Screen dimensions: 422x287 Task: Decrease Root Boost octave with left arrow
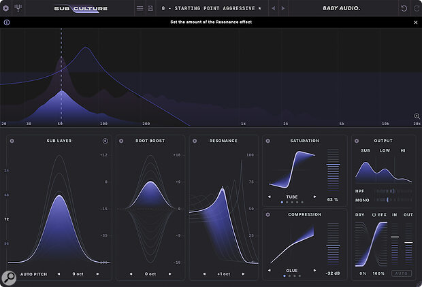131,274
